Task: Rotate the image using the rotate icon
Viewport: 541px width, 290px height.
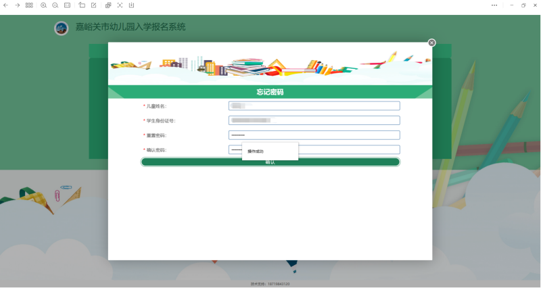Action: click(x=82, y=5)
